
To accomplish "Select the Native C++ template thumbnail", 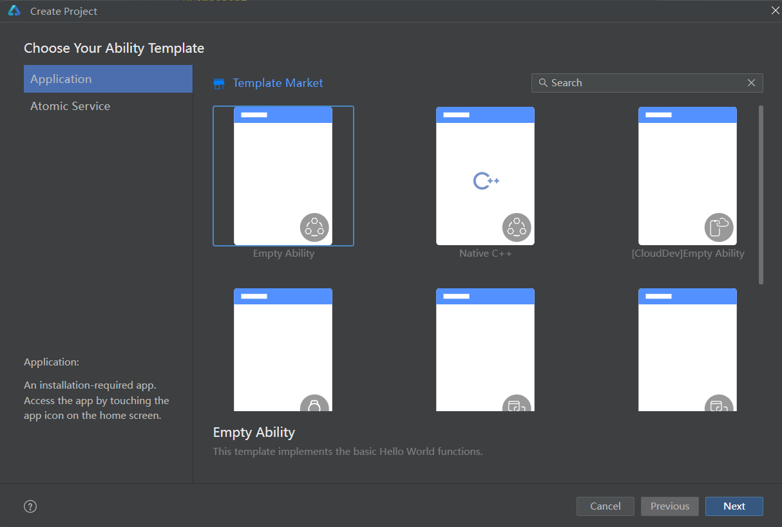I will pyautogui.click(x=485, y=176).
